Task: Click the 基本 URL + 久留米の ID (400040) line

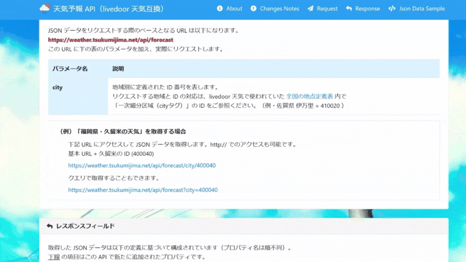Action: (111, 154)
